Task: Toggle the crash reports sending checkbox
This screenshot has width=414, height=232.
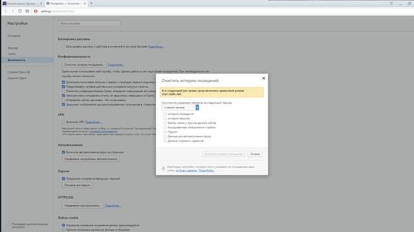Action: (x=63, y=95)
